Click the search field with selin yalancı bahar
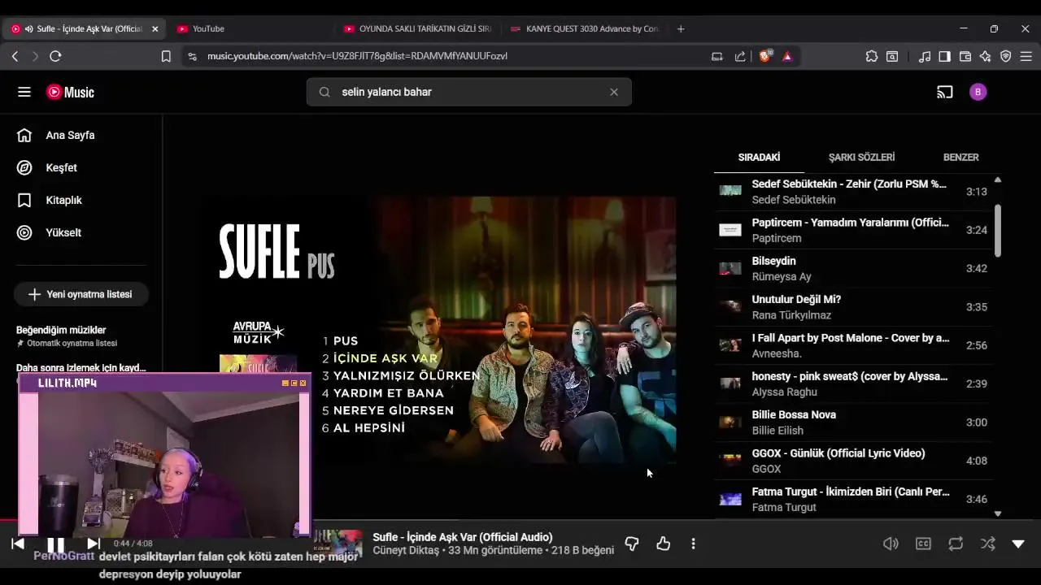This screenshot has width=1041, height=585. point(468,92)
